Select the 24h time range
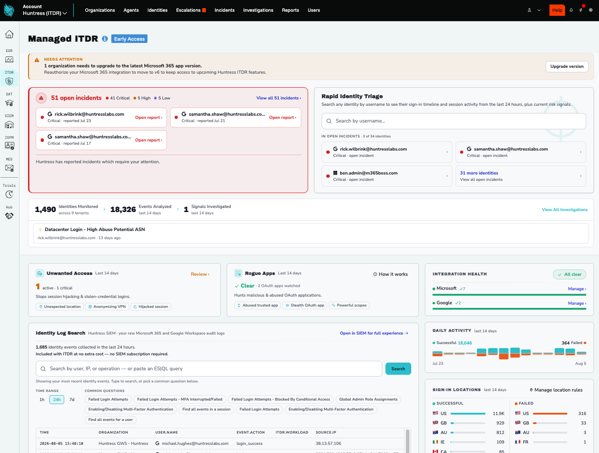599x453 pixels. pos(57,400)
